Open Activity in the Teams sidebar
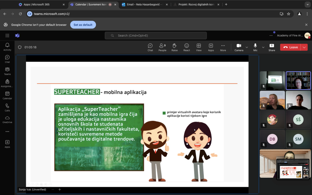312x195 pixels. 7,47
